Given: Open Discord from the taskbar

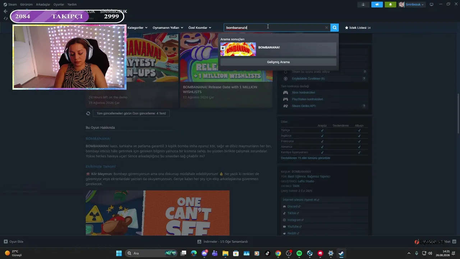Looking at the screenshot, I should pos(204,253).
